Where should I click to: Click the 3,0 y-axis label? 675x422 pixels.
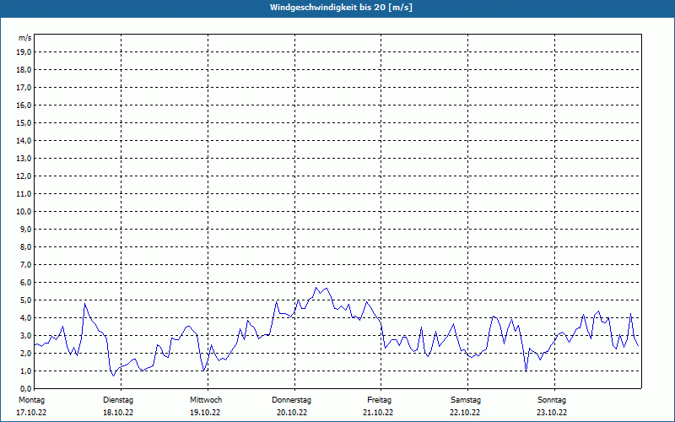tap(25, 335)
